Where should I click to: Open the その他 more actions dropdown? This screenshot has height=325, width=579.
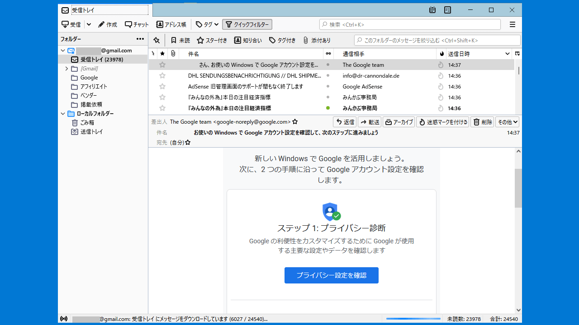(x=507, y=122)
